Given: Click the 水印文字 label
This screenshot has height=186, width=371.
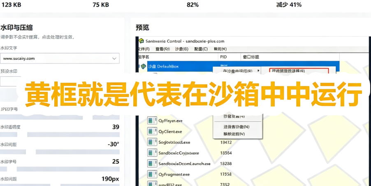Looking at the screenshot, I should pos(9,48).
